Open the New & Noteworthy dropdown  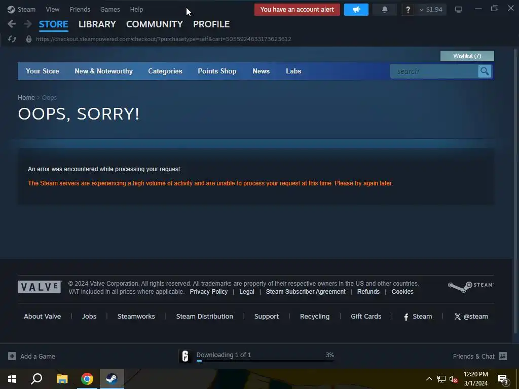tap(103, 71)
